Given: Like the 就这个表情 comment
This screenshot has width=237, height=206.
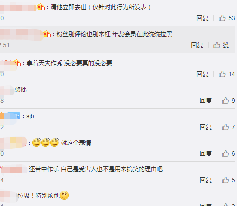Looking at the screenshot, I should [225, 153].
